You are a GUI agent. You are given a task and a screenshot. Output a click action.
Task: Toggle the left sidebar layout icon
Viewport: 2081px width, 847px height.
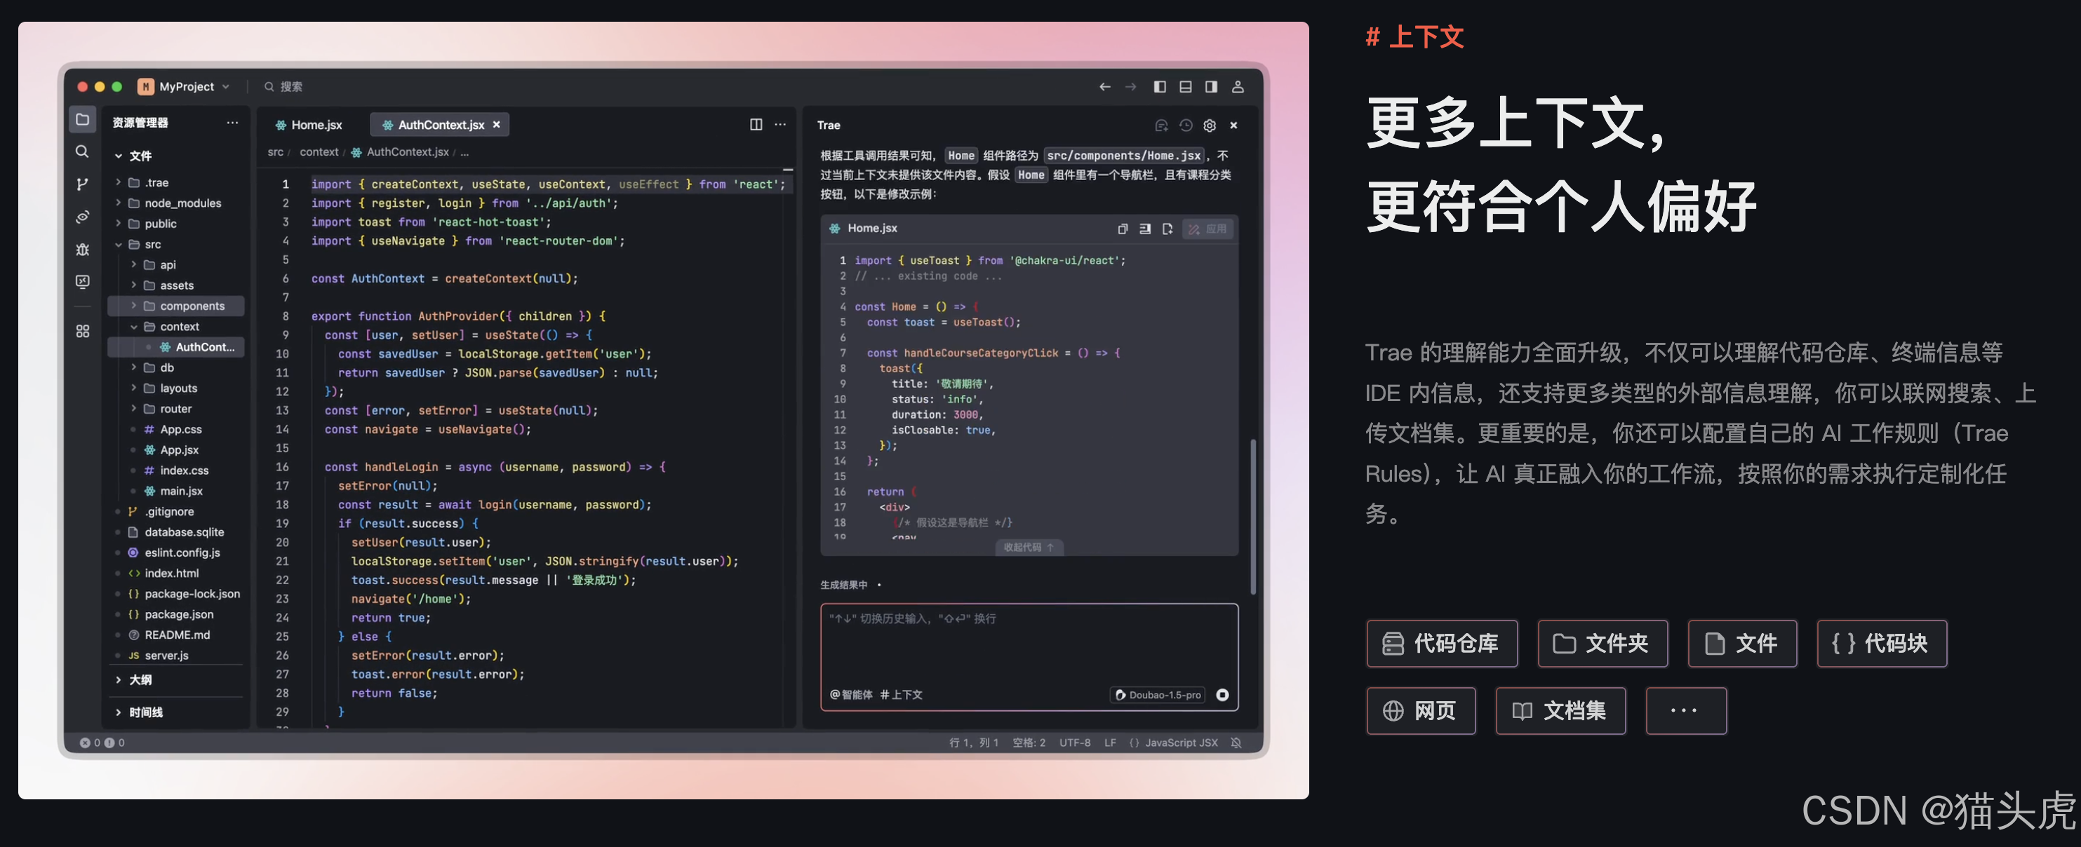point(1159,86)
